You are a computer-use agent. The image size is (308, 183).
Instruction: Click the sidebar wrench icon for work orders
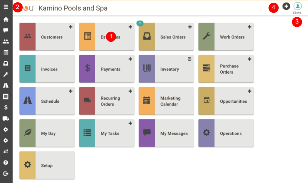tap(6, 74)
